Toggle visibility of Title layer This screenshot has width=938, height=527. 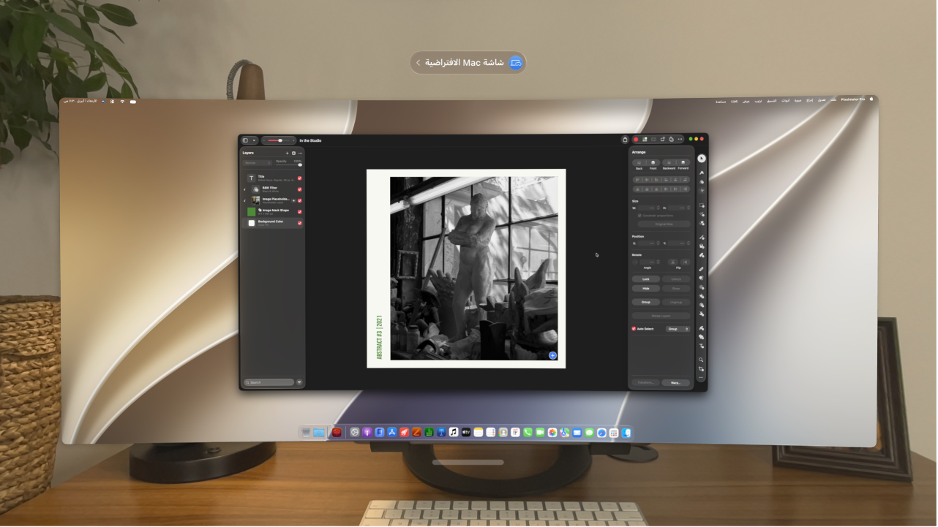click(300, 178)
